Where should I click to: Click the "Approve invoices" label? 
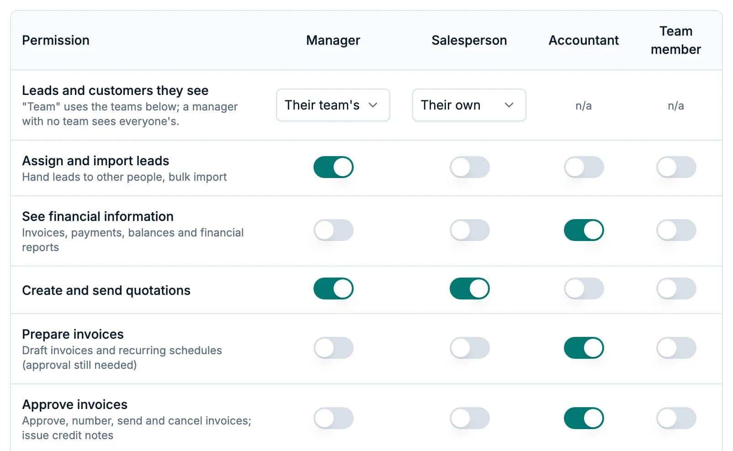pos(74,404)
